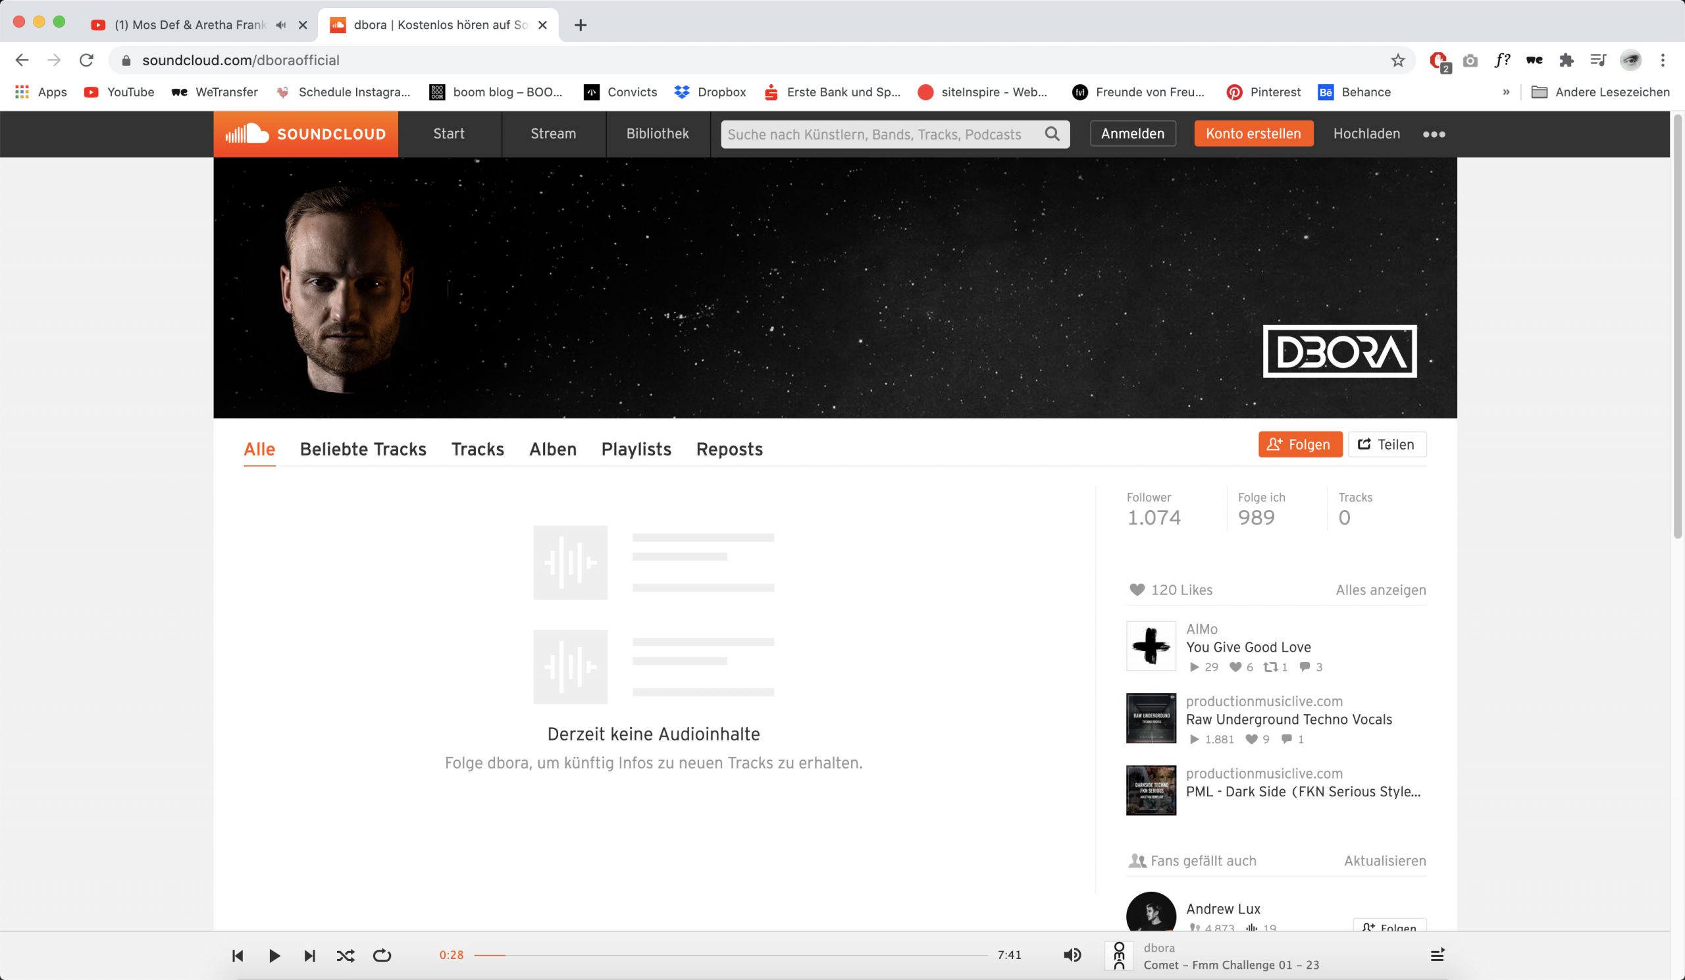Open the siteInspire bookmark
The width and height of the screenshot is (1685, 980).
tap(982, 92)
